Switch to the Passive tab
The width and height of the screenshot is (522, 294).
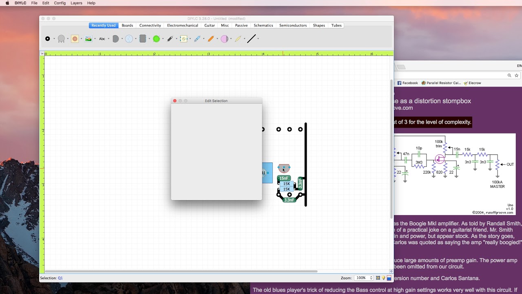(x=241, y=25)
